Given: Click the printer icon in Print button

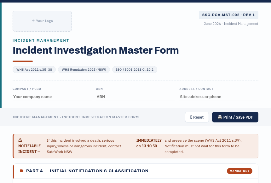Looking at the screenshot, I should (220, 117).
